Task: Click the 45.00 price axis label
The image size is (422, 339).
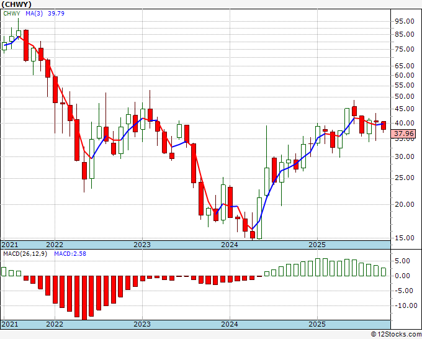Action: (404, 109)
